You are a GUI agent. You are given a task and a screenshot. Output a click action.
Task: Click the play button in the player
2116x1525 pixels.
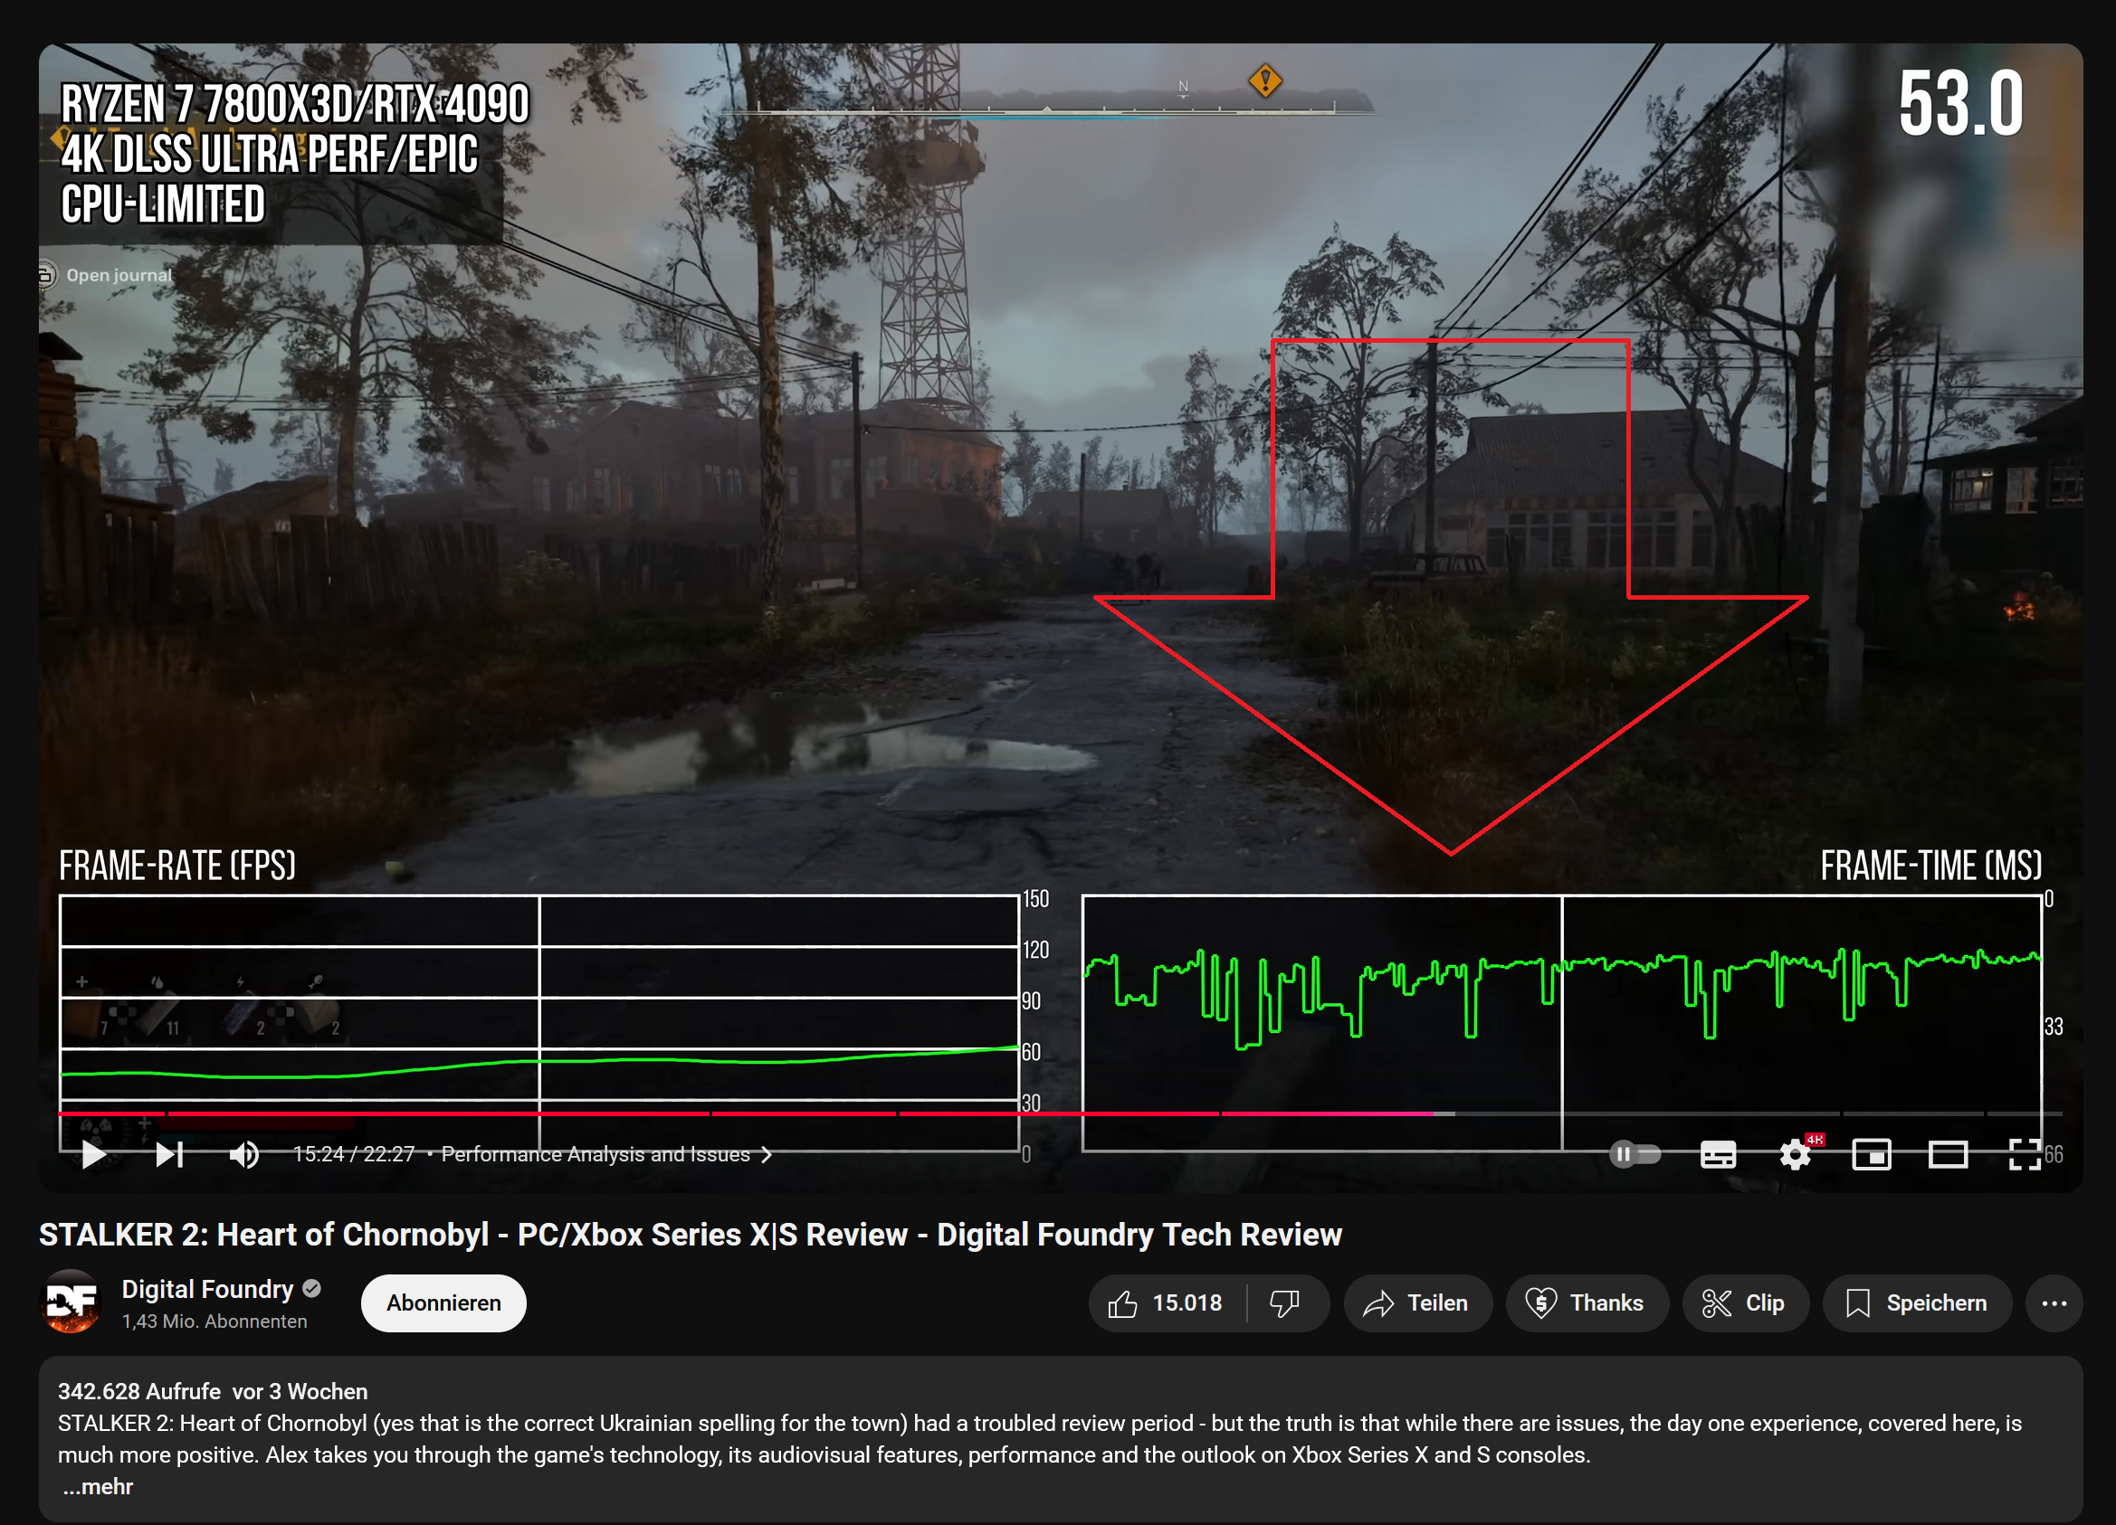tap(93, 1154)
